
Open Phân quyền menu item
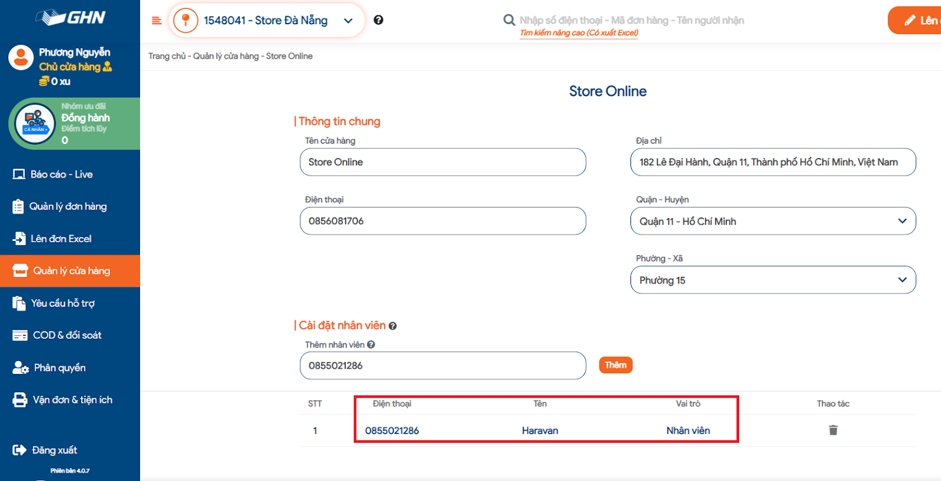point(70,368)
